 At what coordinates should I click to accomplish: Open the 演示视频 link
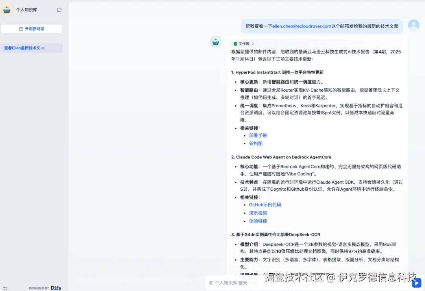tap(258, 213)
